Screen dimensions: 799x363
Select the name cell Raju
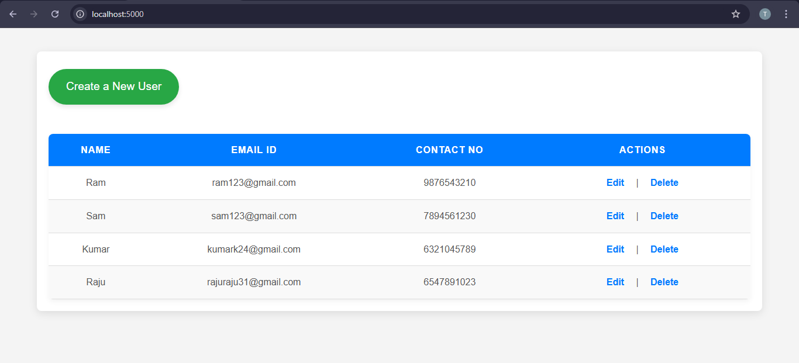point(96,282)
